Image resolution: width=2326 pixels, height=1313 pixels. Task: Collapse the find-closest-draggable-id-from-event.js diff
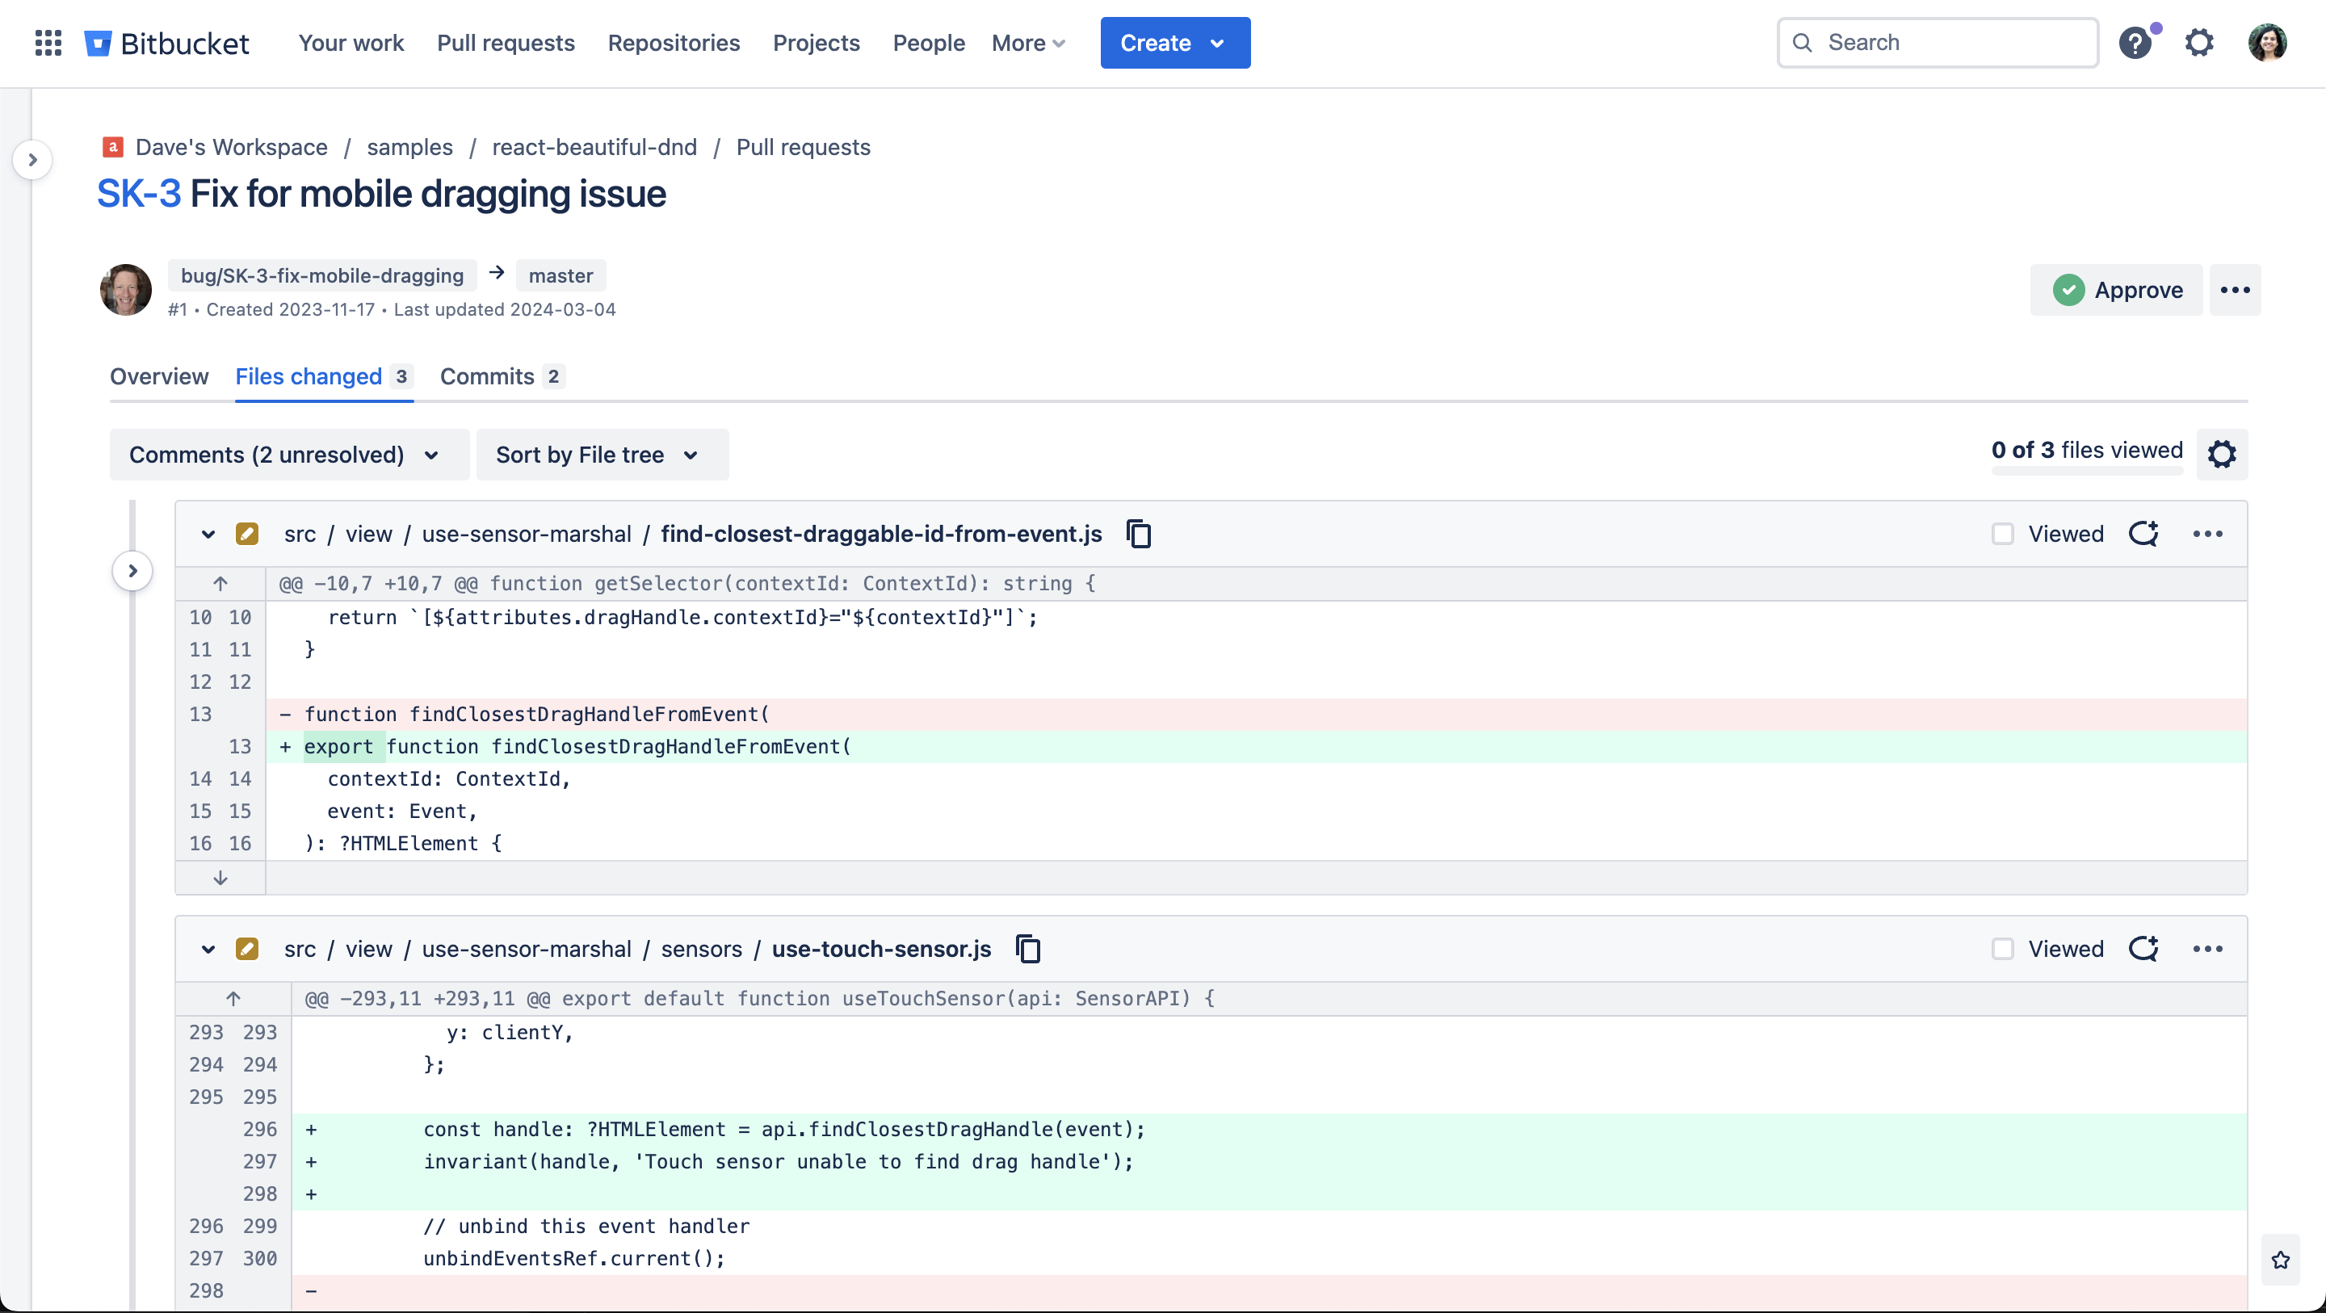pyautogui.click(x=208, y=534)
